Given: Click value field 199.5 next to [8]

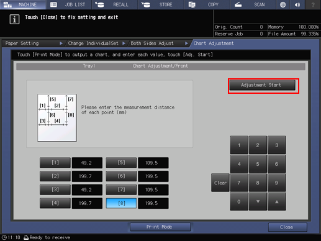Looking at the screenshot, I should (x=153, y=203).
